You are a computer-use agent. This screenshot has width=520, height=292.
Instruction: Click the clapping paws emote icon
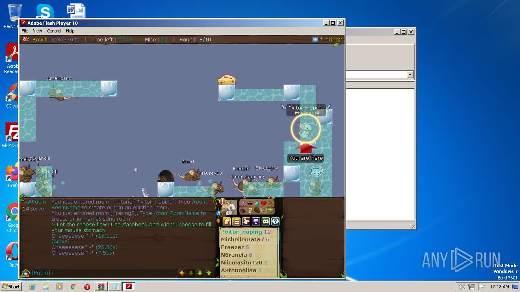(243, 210)
